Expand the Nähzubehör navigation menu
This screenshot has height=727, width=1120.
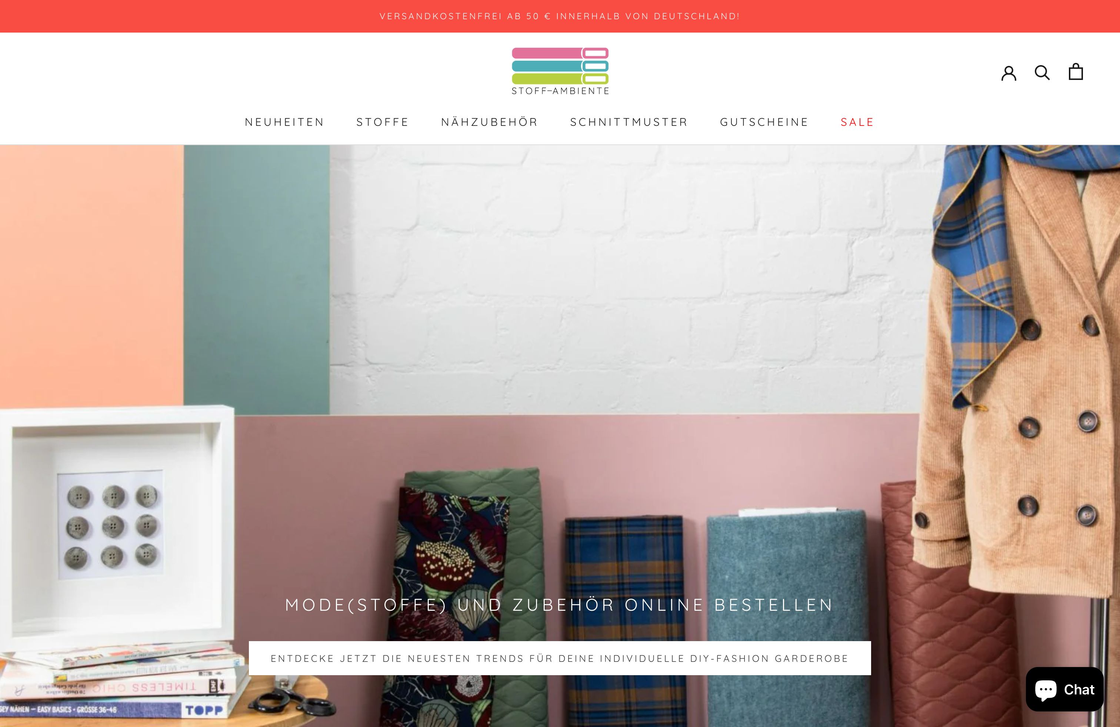[x=489, y=122]
